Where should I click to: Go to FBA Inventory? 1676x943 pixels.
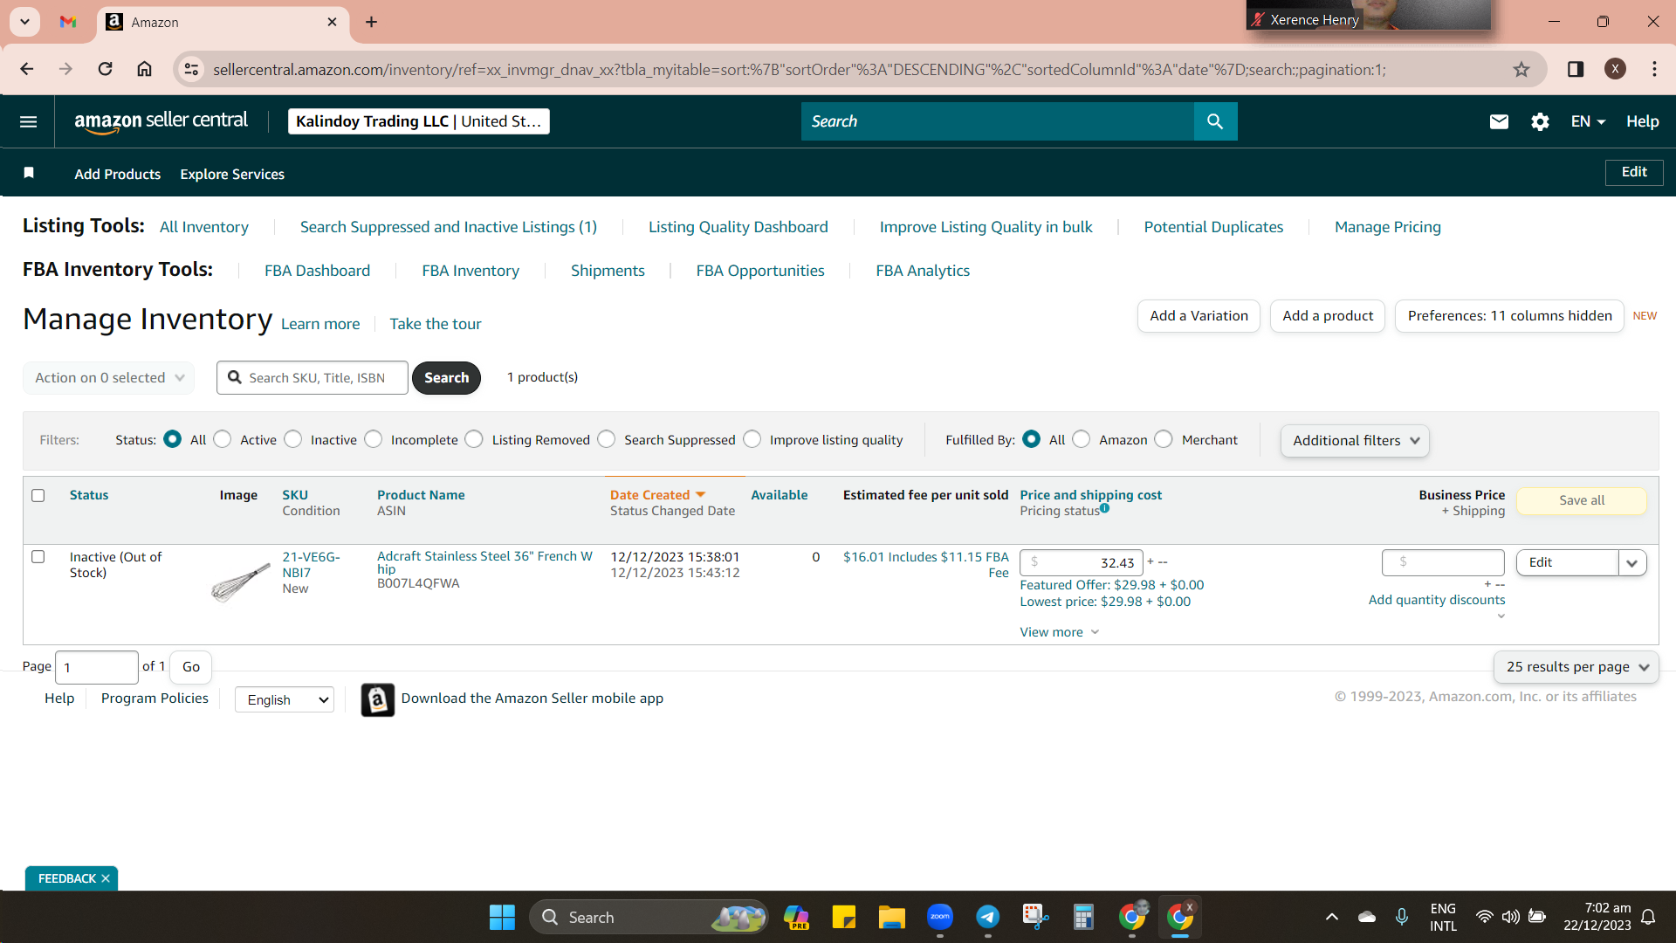click(471, 271)
